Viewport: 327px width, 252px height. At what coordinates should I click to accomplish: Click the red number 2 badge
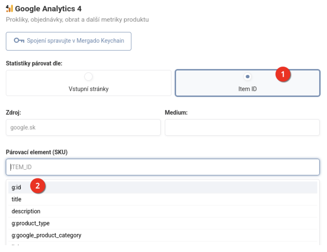click(x=37, y=186)
